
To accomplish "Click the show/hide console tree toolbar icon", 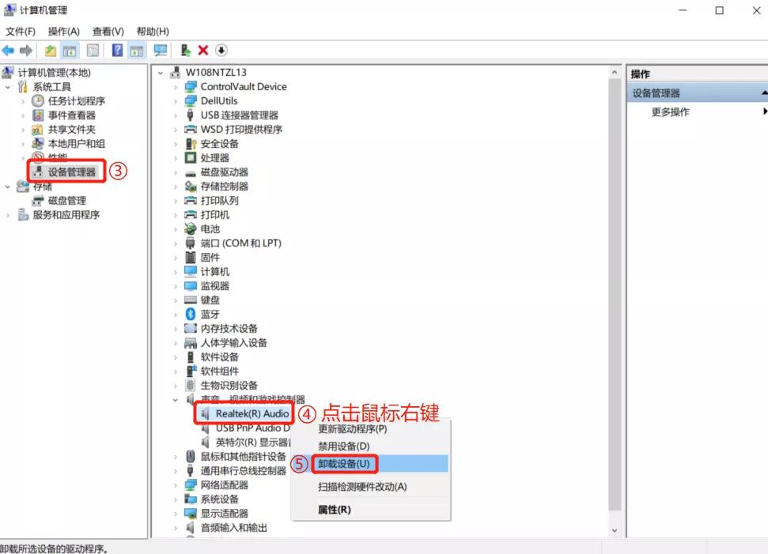I will pyautogui.click(x=67, y=50).
